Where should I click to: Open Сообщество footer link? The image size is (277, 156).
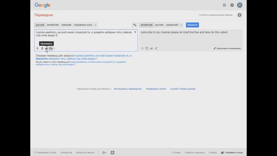click(66, 153)
